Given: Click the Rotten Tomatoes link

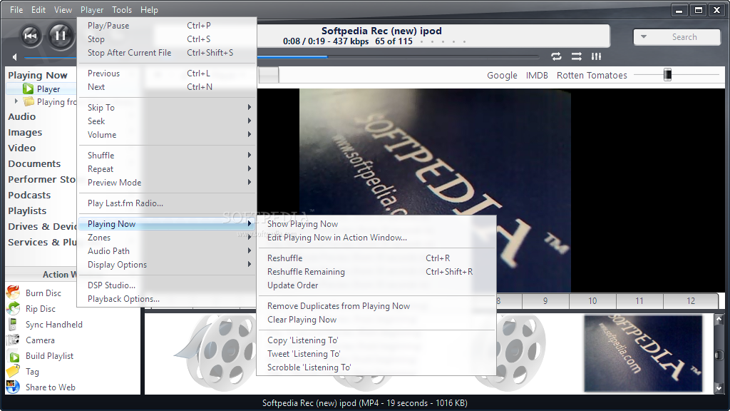Looking at the screenshot, I should (592, 76).
